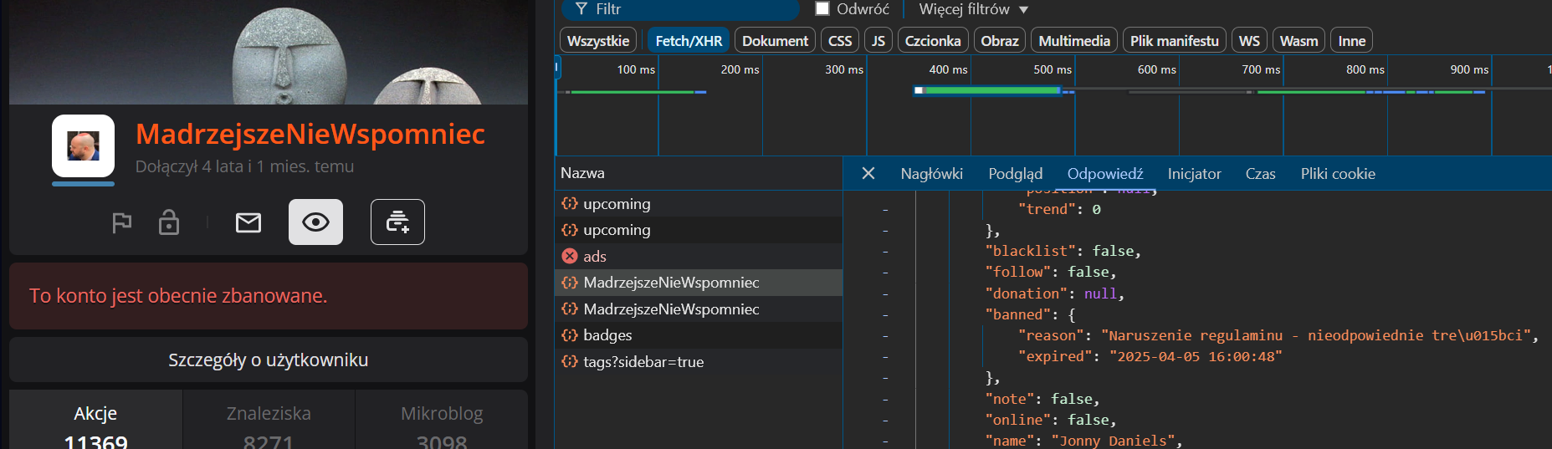The width and height of the screenshot is (1552, 449).
Task: Click the user avatar picture
Action: pos(83,146)
